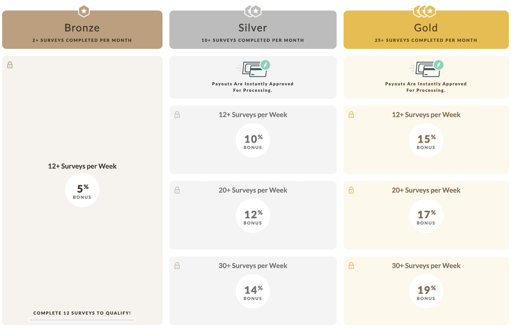Unlock the Gold 30+ Surveys per Week bonus
The height and width of the screenshot is (329, 511).
point(351,266)
